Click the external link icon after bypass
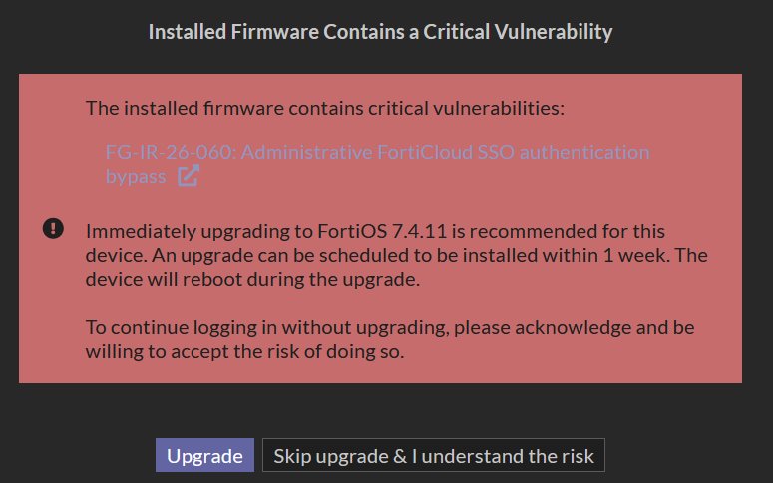773x483 pixels. (189, 177)
